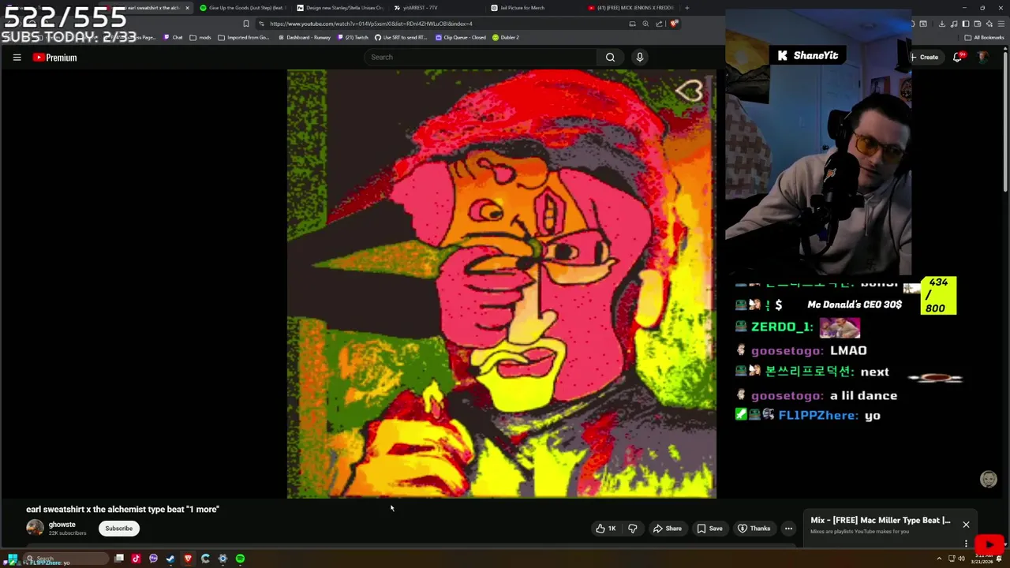
Task: Save the video to a playlist
Action: click(709, 529)
